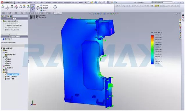
Task: Open the Plot Tools icon in ribbon
Action: click(x=45, y=8)
